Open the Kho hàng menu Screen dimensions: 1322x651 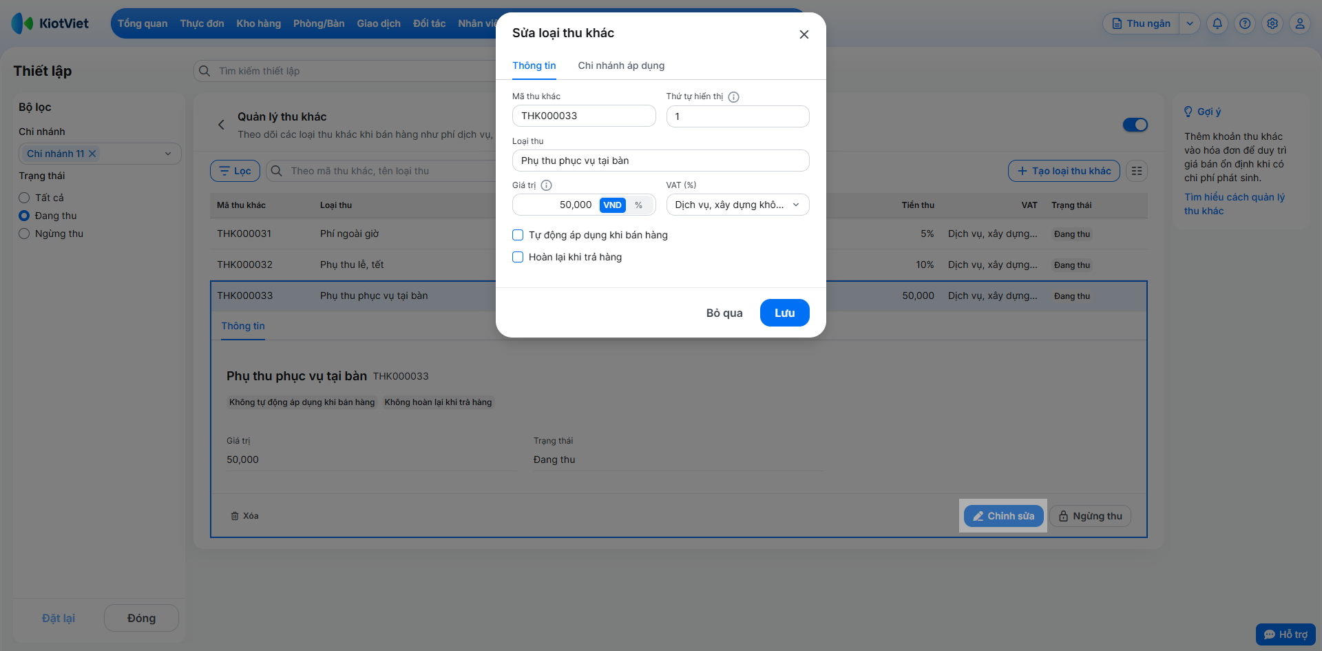pyautogui.click(x=258, y=23)
